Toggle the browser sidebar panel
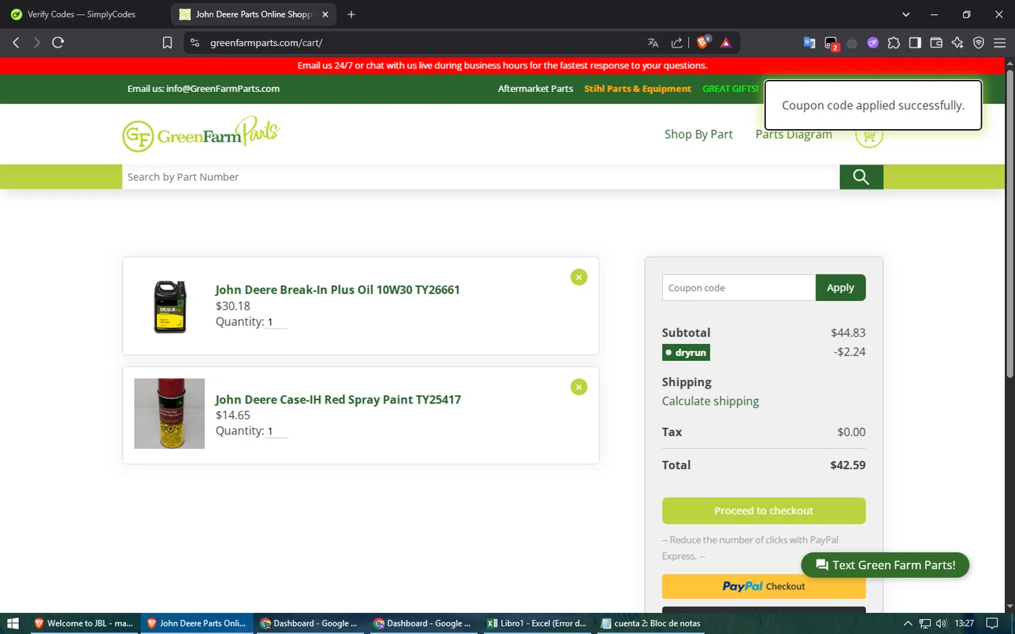The height and width of the screenshot is (634, 1015). click(915, 43)
